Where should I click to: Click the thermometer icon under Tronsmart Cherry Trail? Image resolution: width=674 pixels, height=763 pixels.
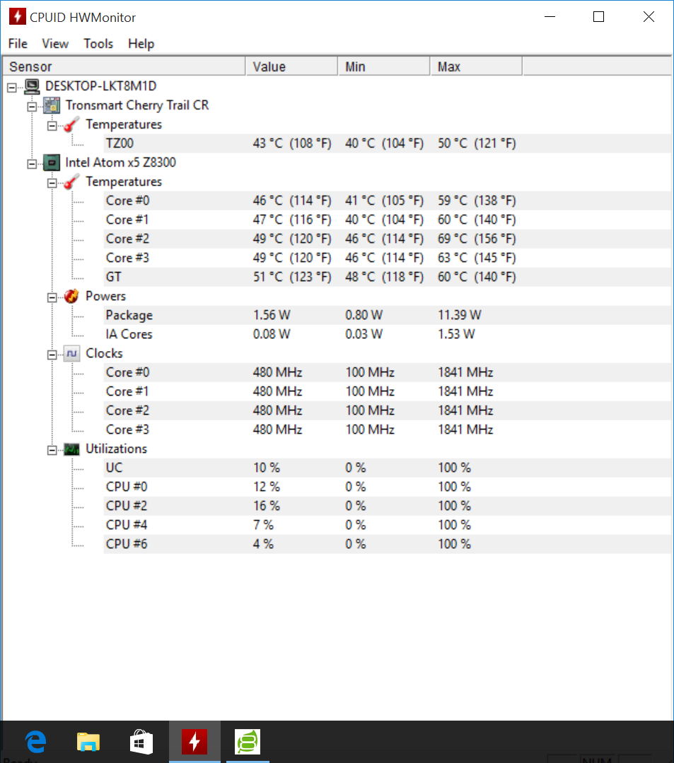click(x=70, y=124)
